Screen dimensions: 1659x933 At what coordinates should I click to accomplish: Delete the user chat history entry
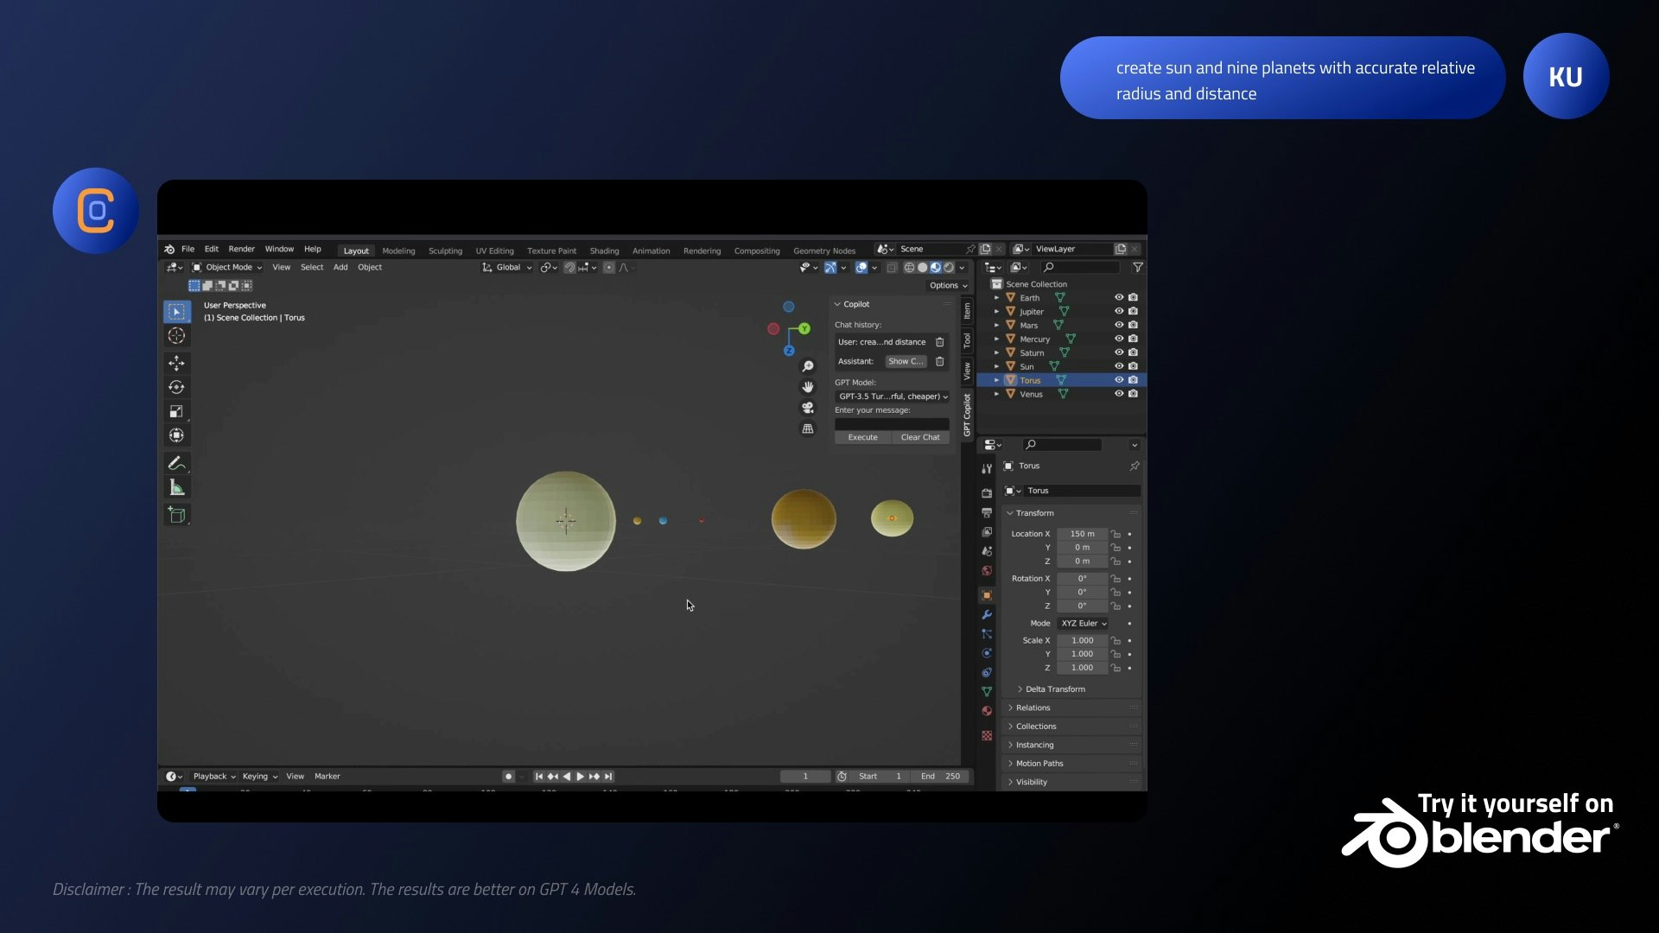940,342
